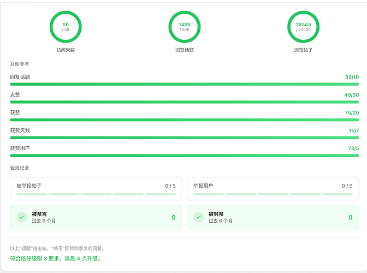
Task: Click the 举报用户 segmented bar
Action: 273,194
